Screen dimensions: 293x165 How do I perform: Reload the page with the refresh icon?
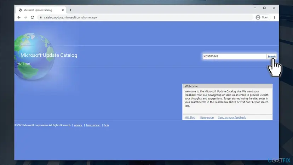pos(32,17)
